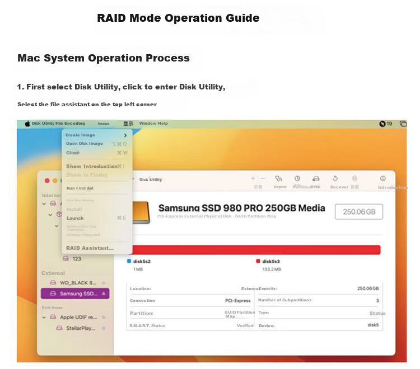Click the red close window button
The height and width of the screenshot is (369, 420).
tap(47, 181)
